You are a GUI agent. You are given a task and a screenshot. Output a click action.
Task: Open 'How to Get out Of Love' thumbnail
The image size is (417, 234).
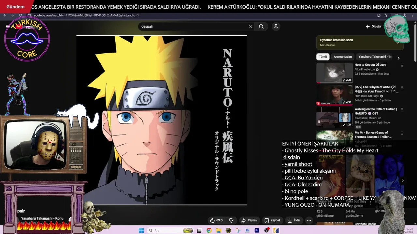[335, 73]
